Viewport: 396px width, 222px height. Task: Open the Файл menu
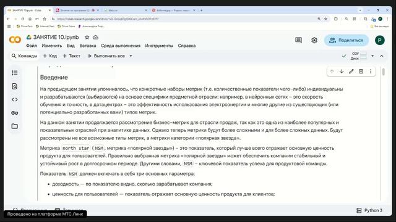(32, 46)
